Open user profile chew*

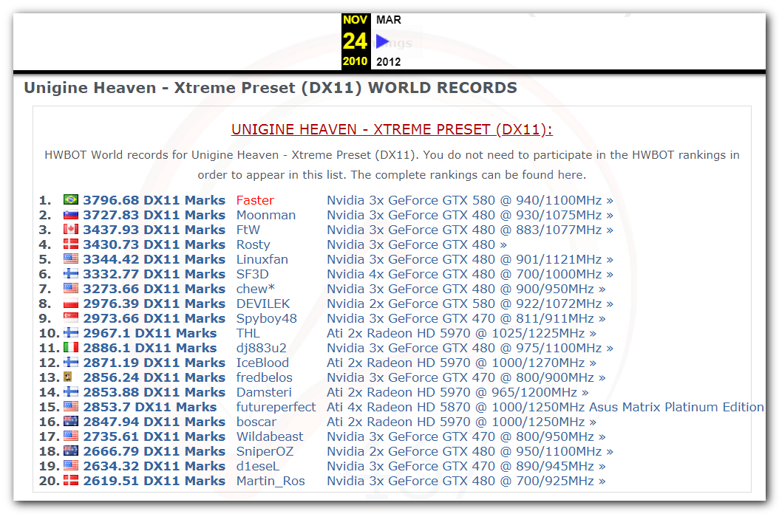pos(256,289)
